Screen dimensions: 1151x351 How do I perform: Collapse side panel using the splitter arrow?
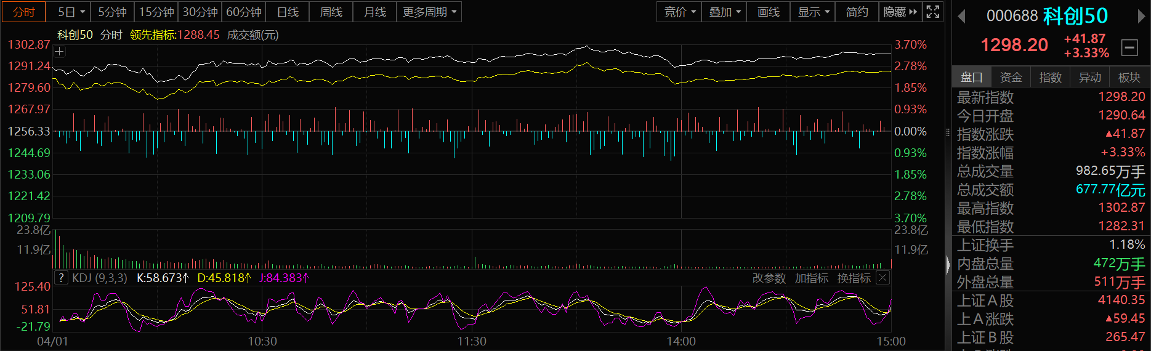pos(948,265)
